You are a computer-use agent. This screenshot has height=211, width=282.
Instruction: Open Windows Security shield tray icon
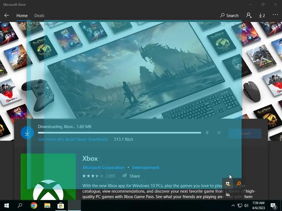[228, 183]
